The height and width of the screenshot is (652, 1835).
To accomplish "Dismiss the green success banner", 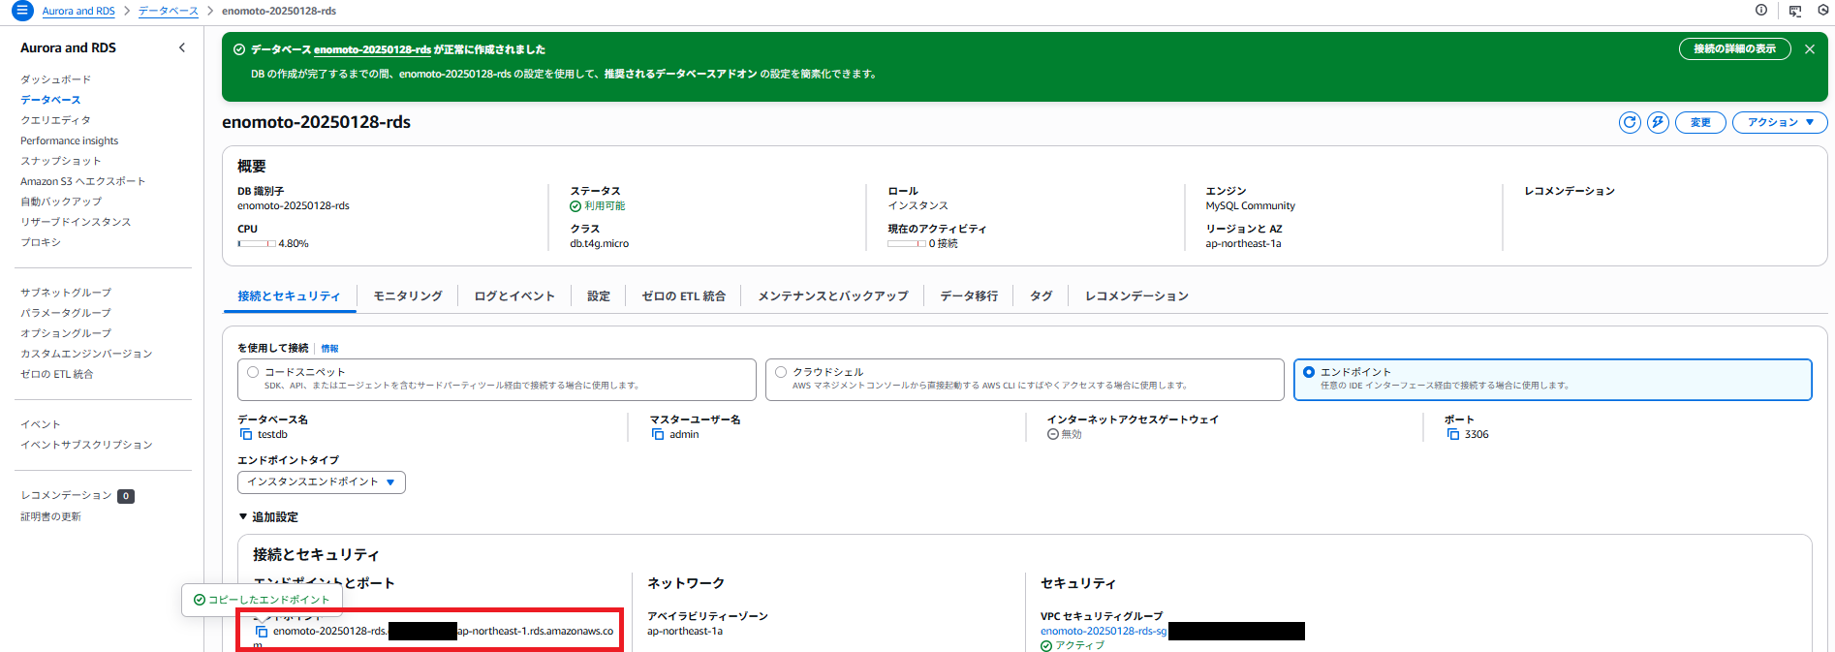I will coord(1810,49).
